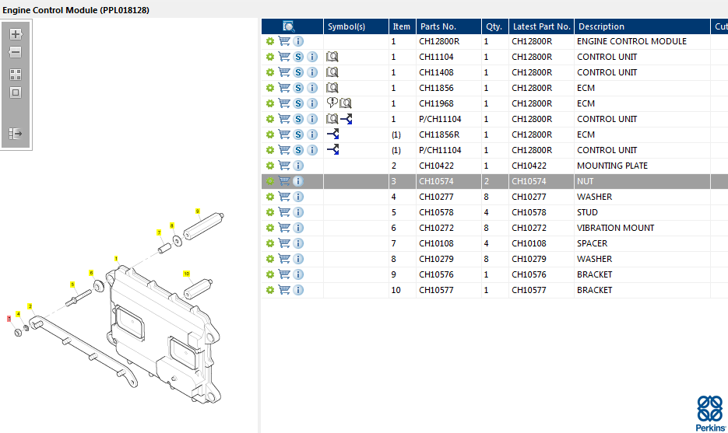Click parts number CH10578
The image size is (728, 433).
coord(436,212)
